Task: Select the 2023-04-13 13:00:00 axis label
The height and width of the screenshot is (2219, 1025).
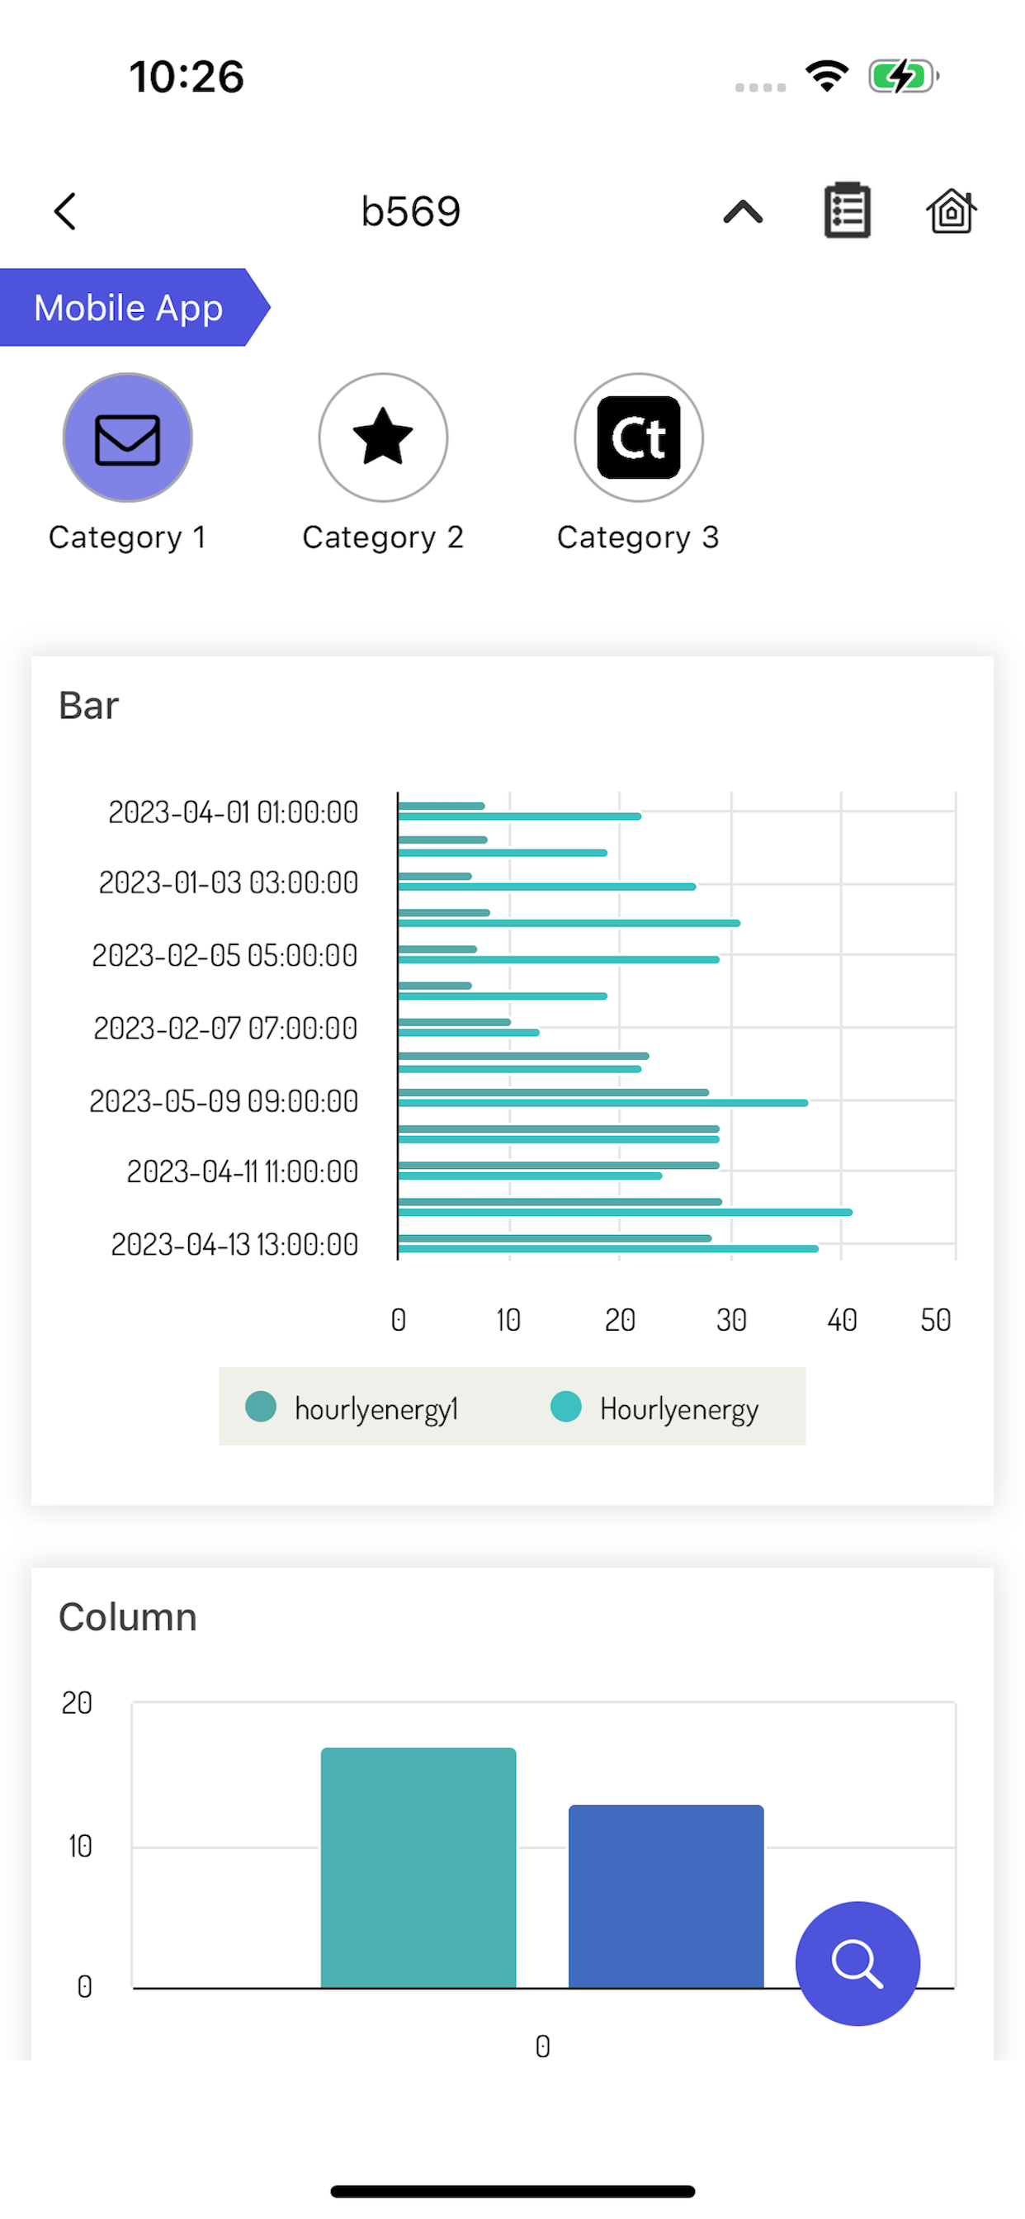Action: (x=234, y=1245)
